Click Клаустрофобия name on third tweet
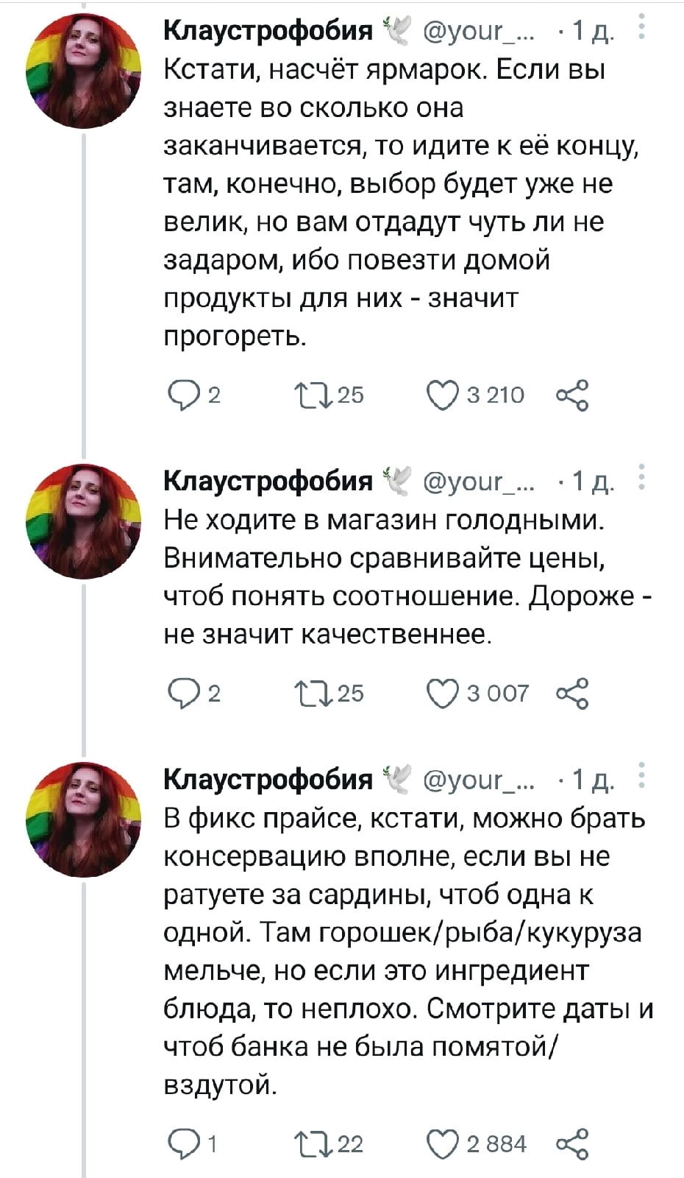 click(267, 779)
